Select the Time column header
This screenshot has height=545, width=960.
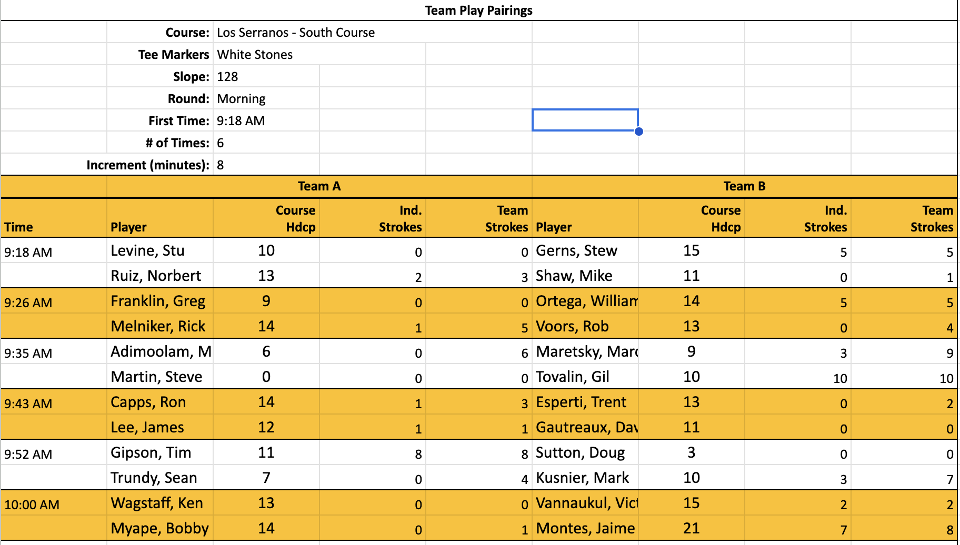tap(19, 227)
